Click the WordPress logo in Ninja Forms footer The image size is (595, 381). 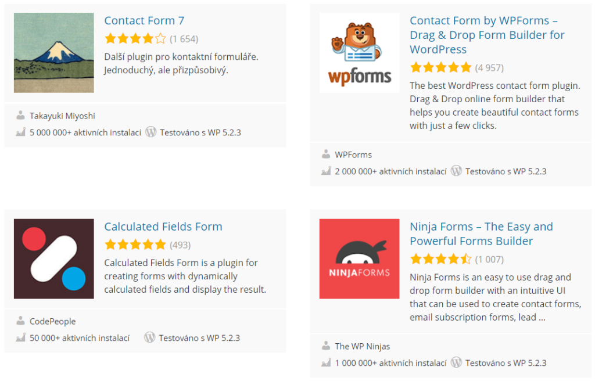[x=456, y=362]
